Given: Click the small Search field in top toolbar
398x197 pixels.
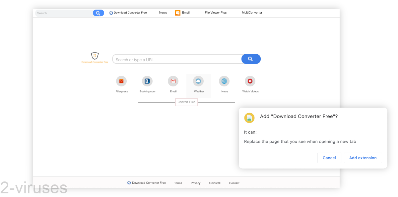Looking at the screenshot, I should [64, 13].
